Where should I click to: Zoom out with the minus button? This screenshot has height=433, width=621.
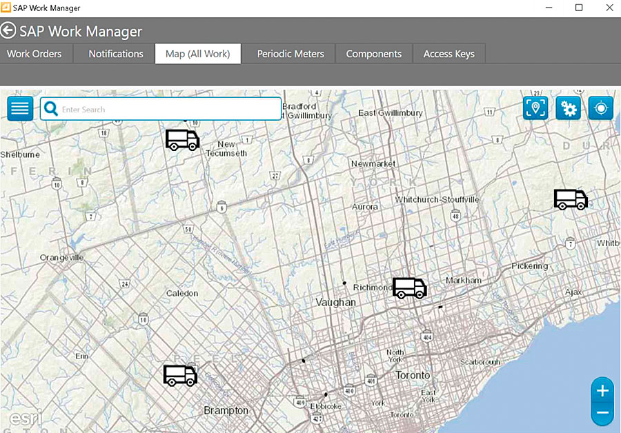click(x=602, y=413)
